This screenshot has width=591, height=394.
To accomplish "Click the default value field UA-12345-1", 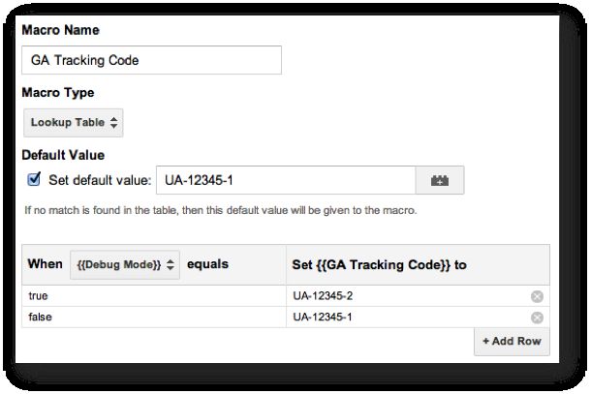I will pos(286,180).
